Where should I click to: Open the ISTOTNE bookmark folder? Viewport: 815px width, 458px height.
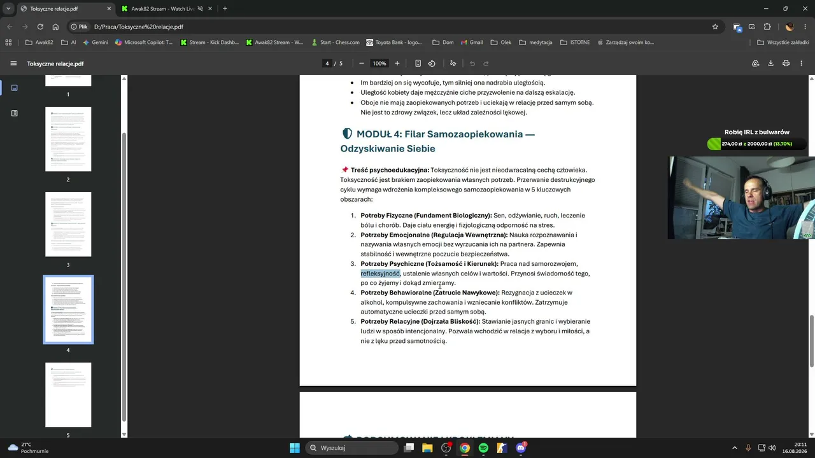coord(575,43)
